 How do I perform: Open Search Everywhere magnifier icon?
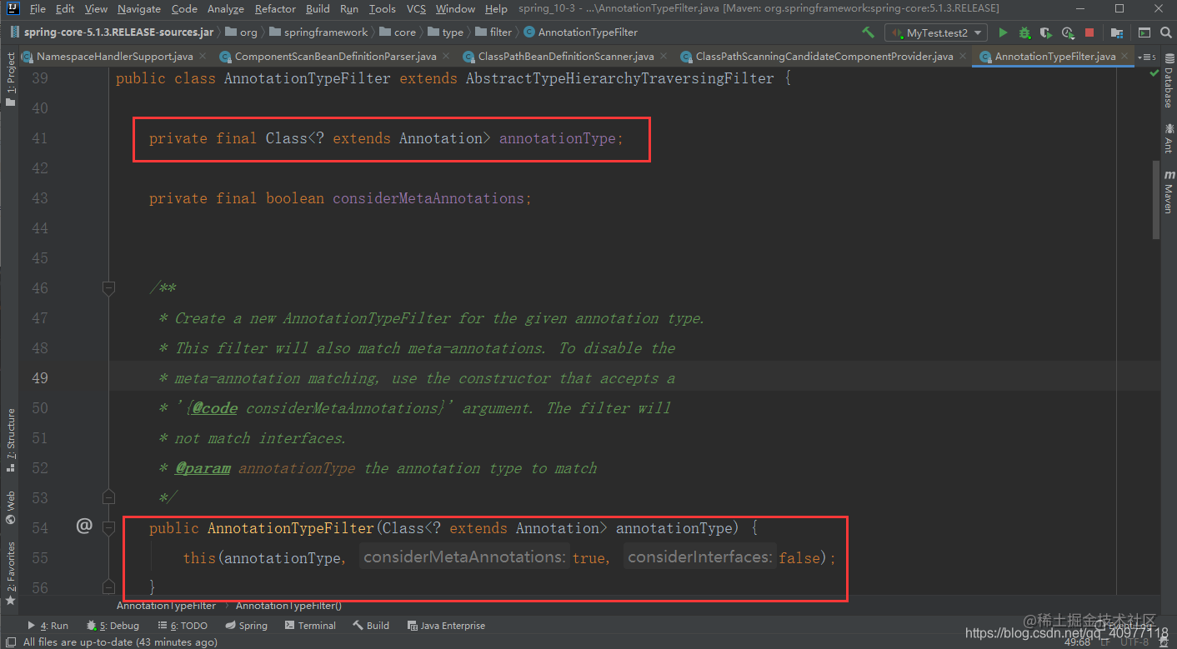pyautogui.click(x=1165, y=32)
